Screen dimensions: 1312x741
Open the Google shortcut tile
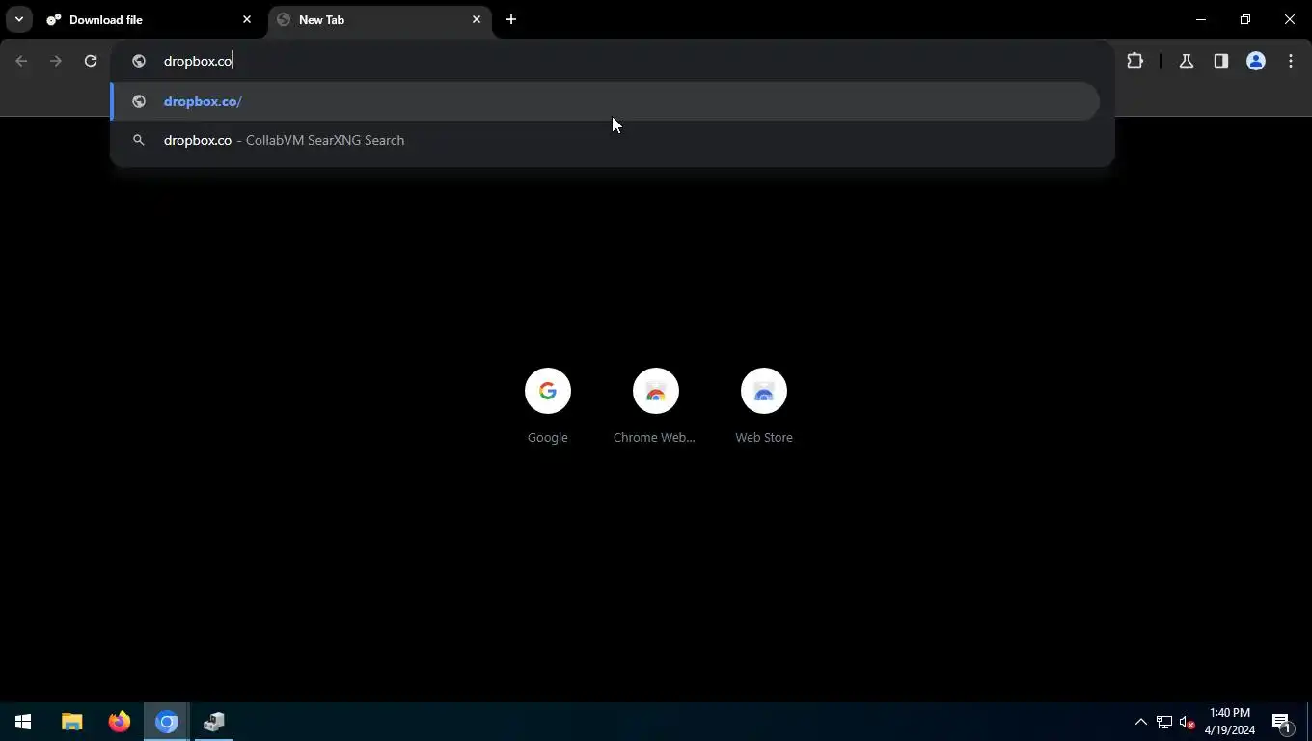coord(548,405)
